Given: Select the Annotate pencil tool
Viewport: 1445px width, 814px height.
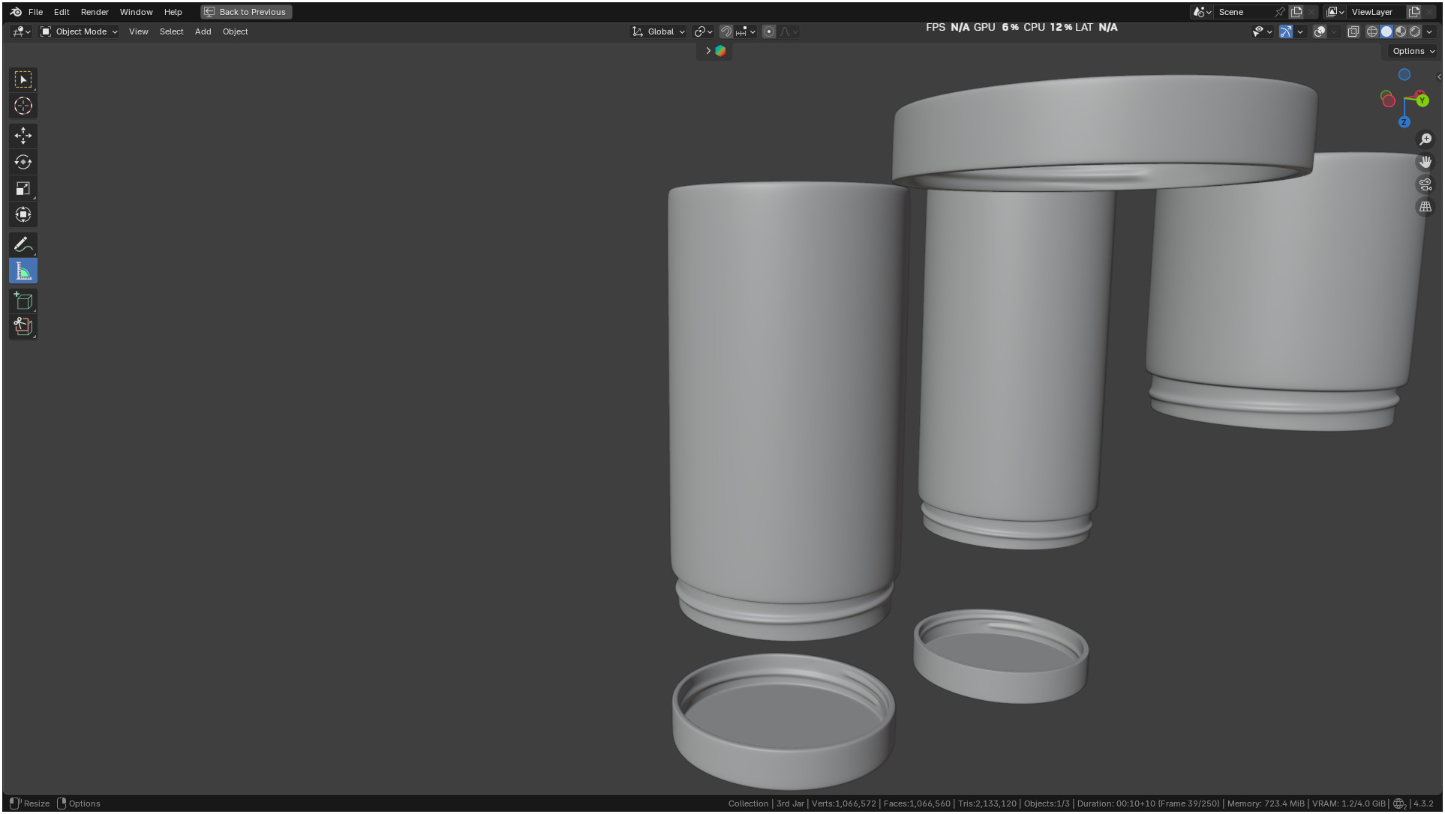Looking at the screenshot, I should (x=23, y=244).
